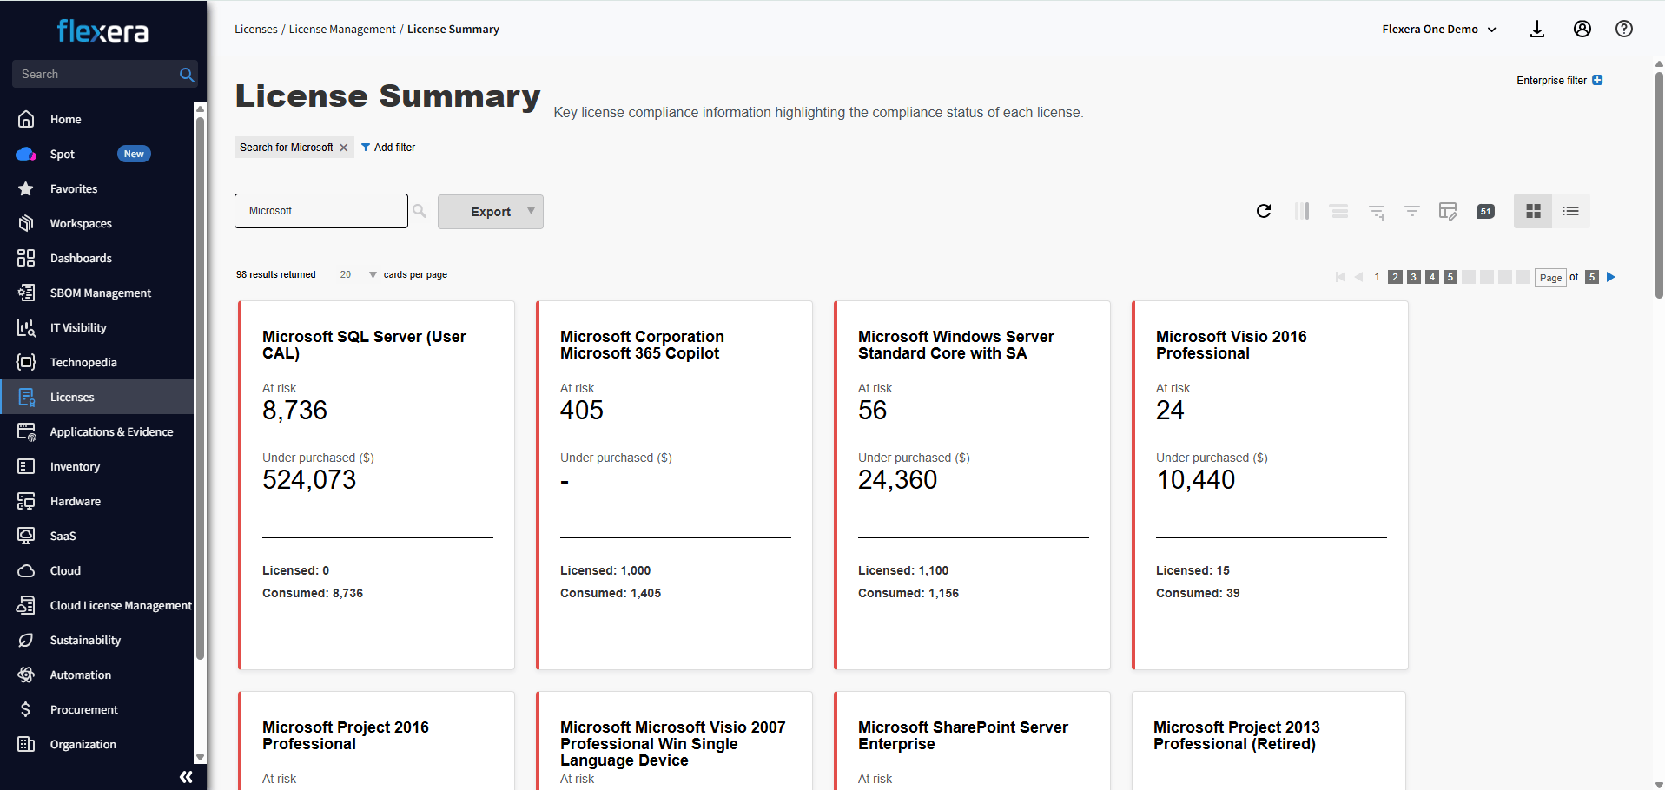The height and width of the screenshot is (790, 1665).
Task: Click the sidebar scrollbar down arrow
Action: (x=200, y=757)
